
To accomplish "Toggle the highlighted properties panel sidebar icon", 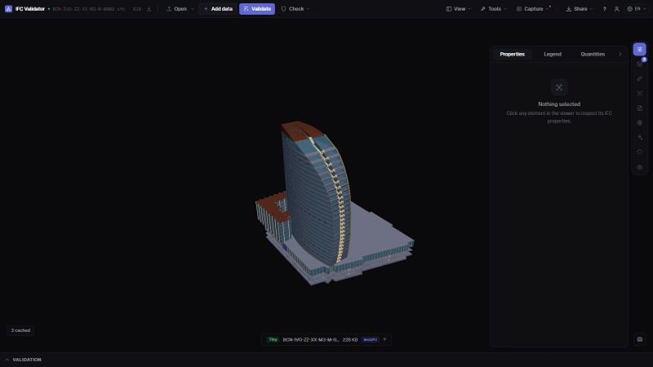I will click(x=640, y=49).
